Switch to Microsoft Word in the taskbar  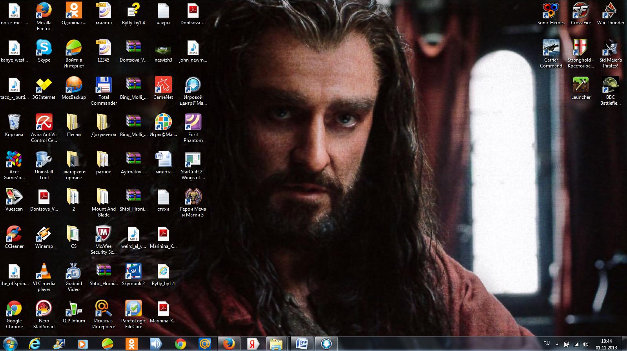coord(302,344)
